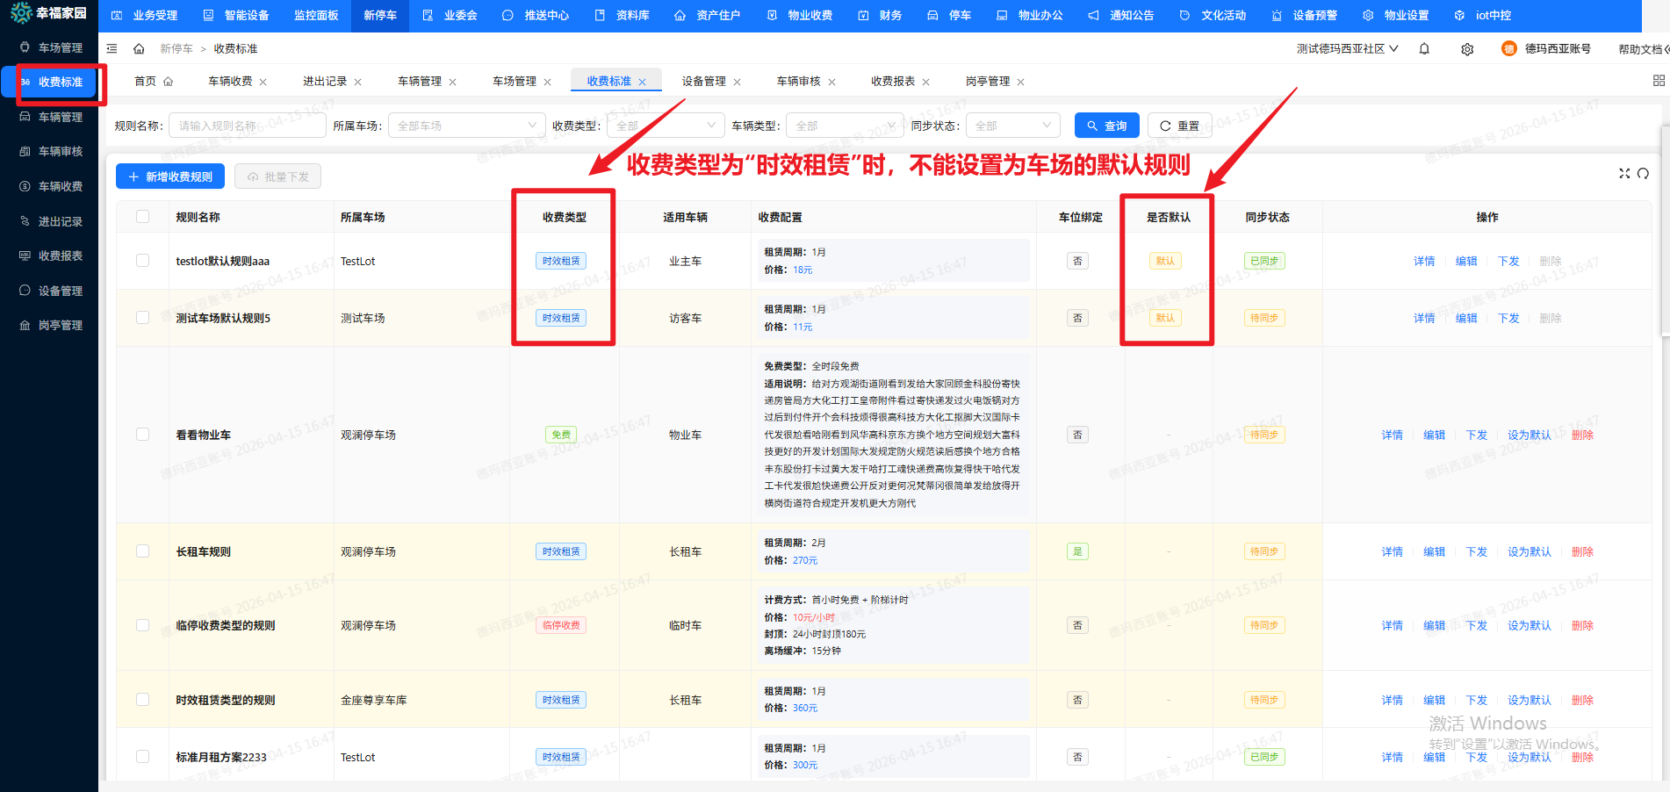Screen dimensions: 1670x792
Task: Click 设为默认 for 看看物业车 rule
Action: click(x=1529, y=435)
